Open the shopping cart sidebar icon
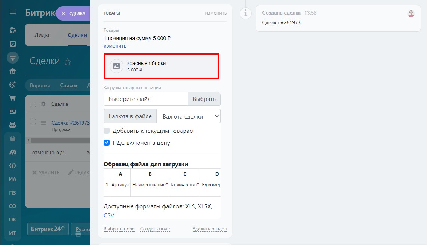 coord(13,98)
